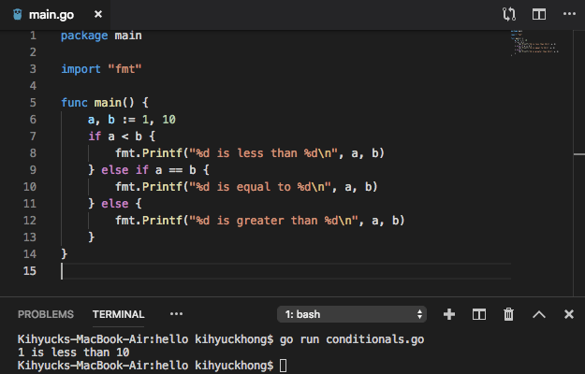
Task: Open the editor more actions ellipsis menu
Action: point(569,14)
